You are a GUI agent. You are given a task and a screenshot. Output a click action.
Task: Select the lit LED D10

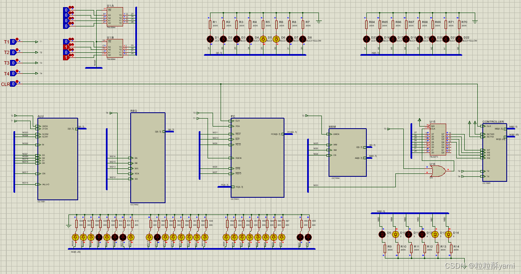(395, 234)
